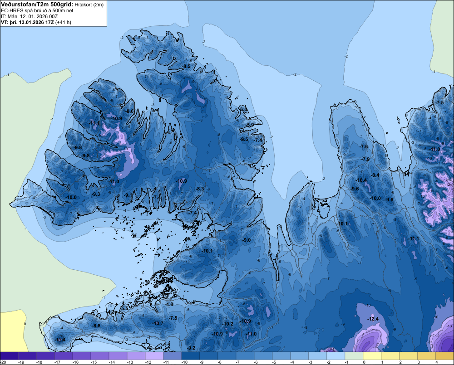Click the -9.2 temperature value
Image resolution: width=454 pixels, height=365 pixels.
[x=191, y=348]
